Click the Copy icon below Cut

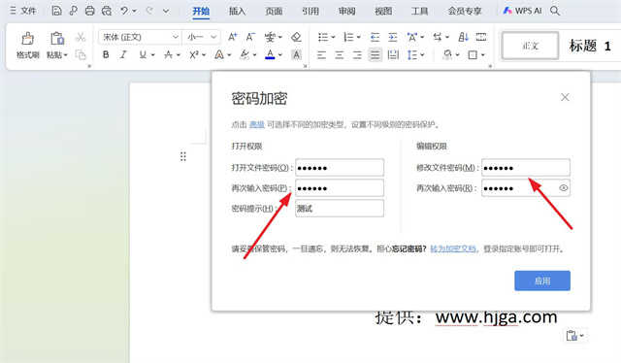81,54
